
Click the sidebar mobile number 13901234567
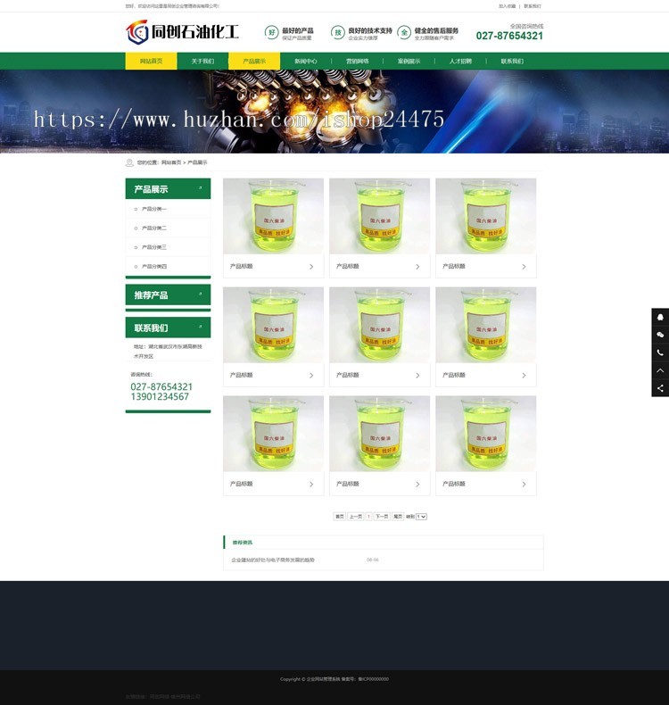[160, 397]
